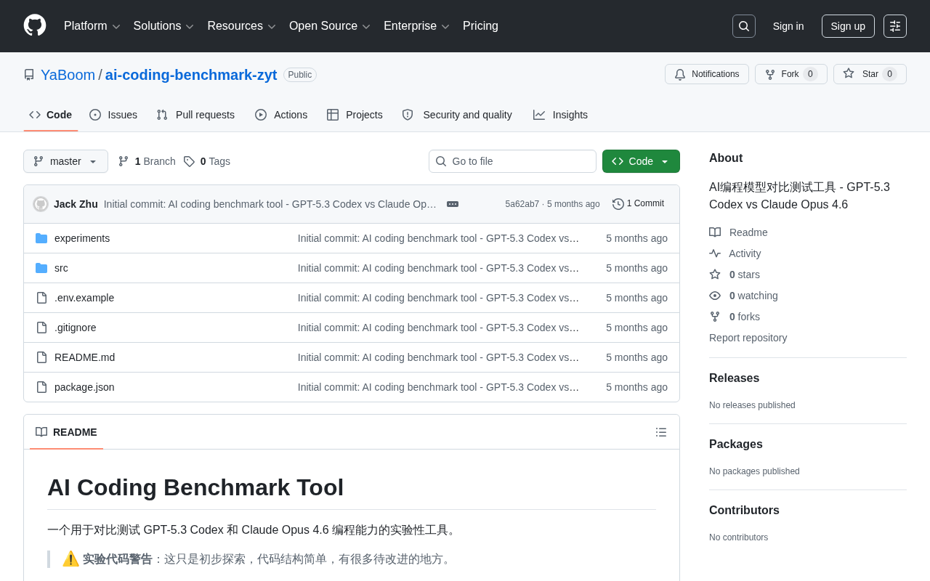Open the appearance settings sliders icon

click(895, 26)
